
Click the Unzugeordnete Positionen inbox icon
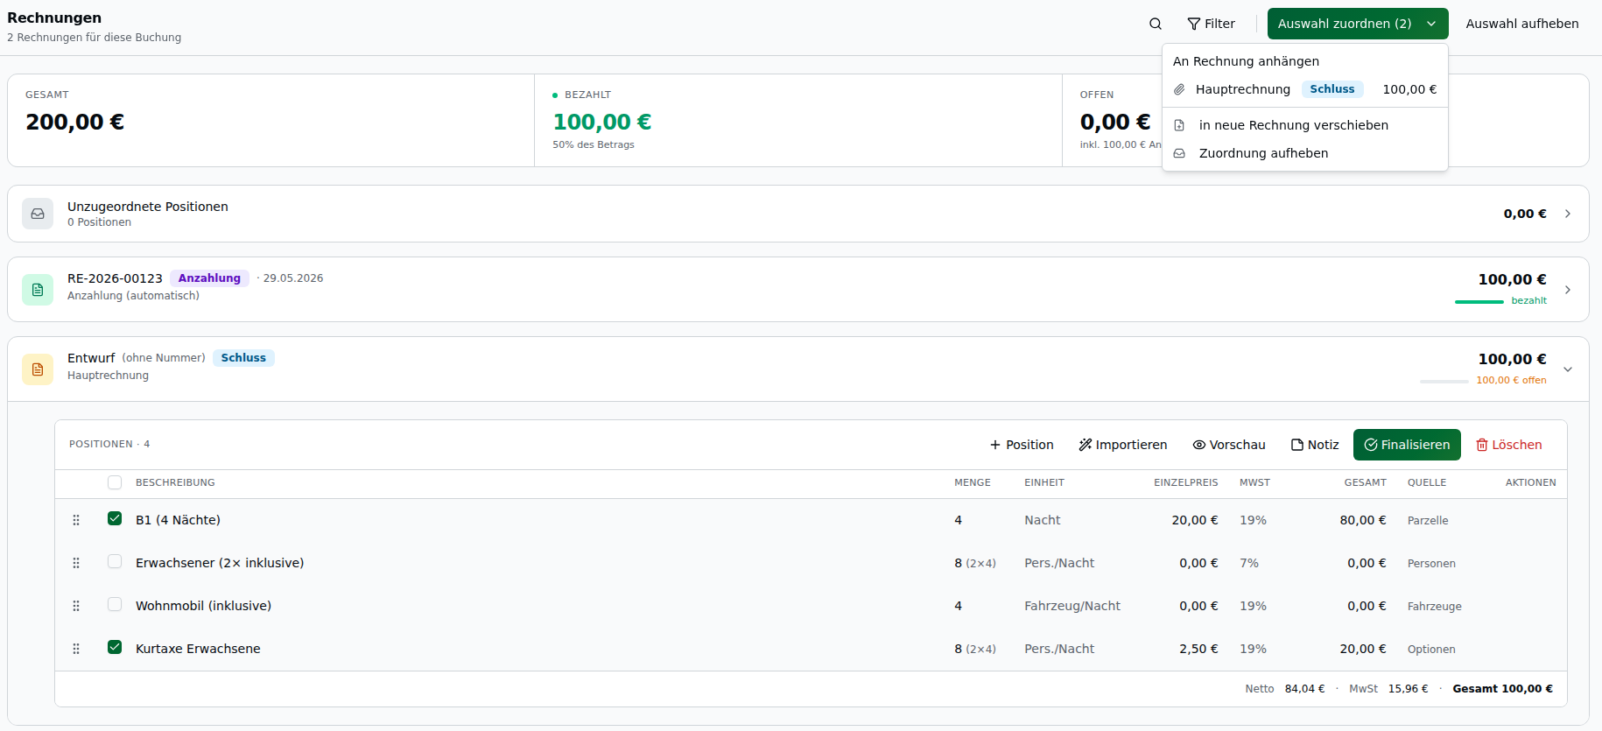tap(38, 214)
